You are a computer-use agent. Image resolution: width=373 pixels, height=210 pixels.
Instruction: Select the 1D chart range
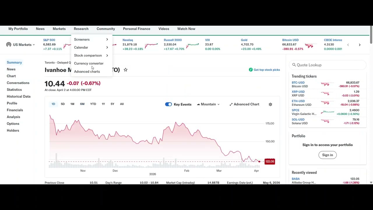tap(53, 104)
